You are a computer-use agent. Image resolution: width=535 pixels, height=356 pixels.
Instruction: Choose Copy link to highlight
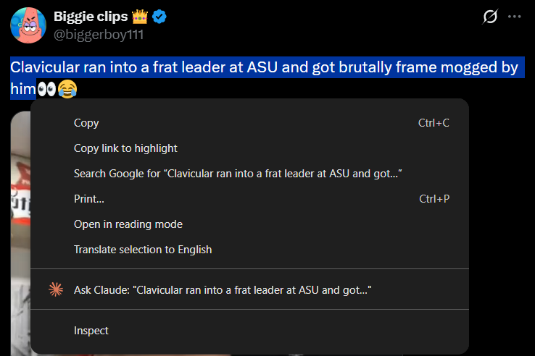125,148
